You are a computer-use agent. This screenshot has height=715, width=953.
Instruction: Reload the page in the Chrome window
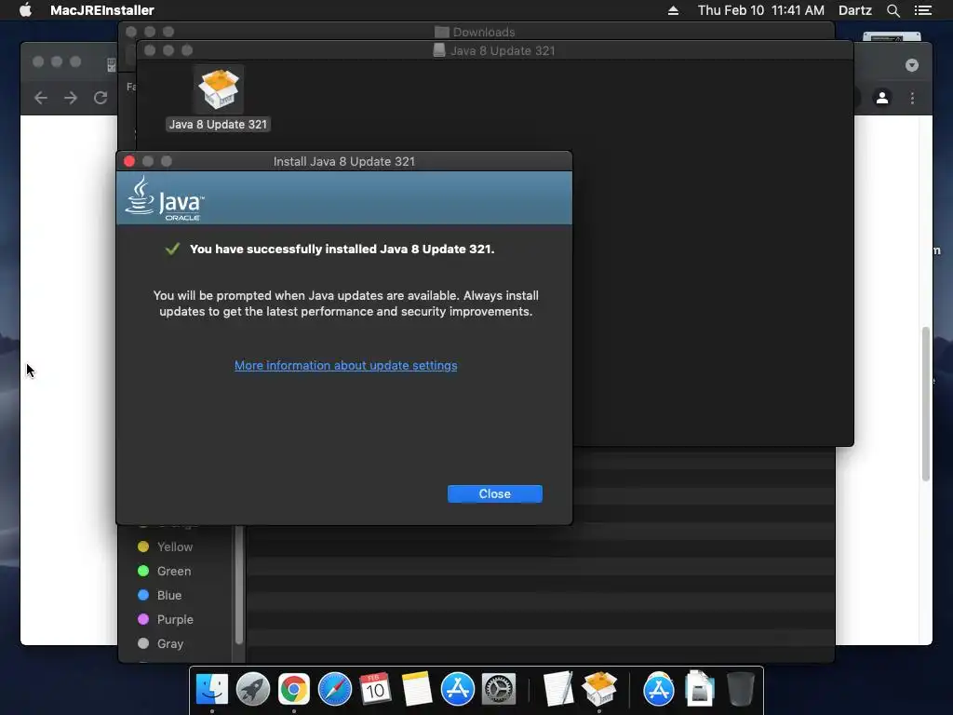click(101, 98)
